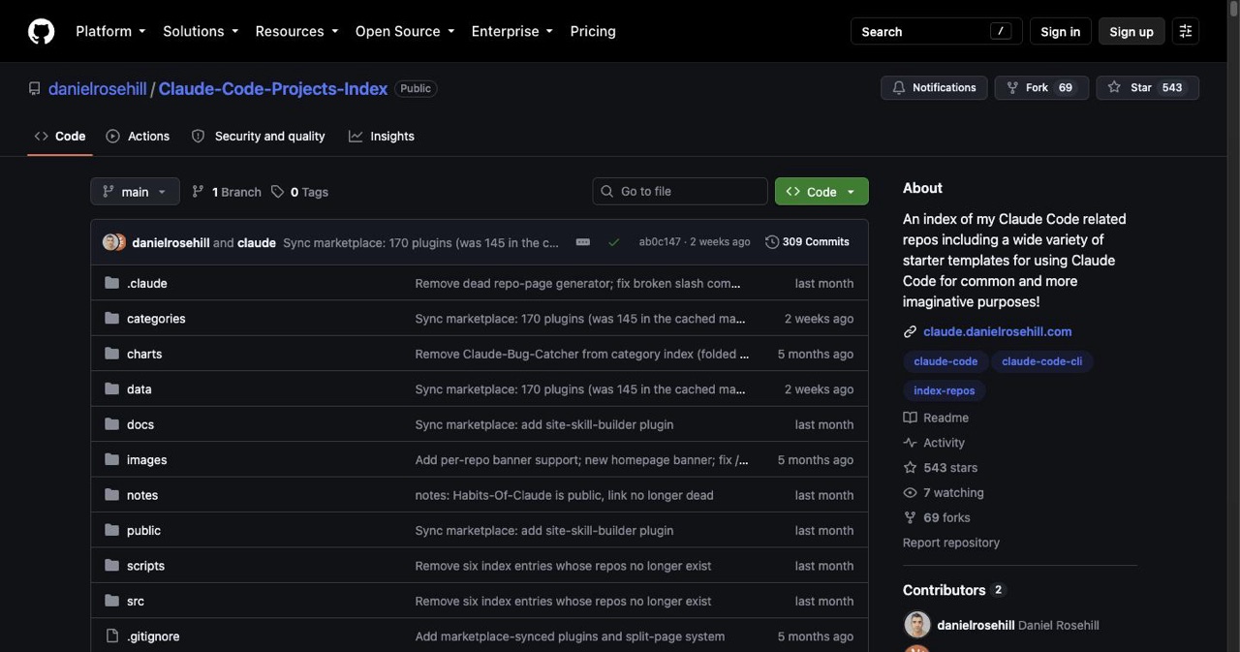Click the commit details ellipsis icon
Image resolution: width=1240 pixels, height=652 pixels.
point(583,242)
